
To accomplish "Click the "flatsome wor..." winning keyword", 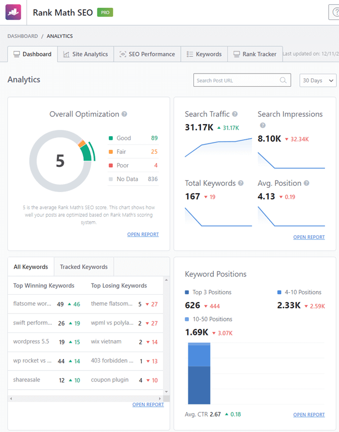I will point(32,304).
